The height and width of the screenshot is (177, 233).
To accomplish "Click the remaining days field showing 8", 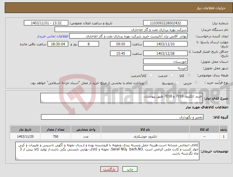I will pos(89,44).
